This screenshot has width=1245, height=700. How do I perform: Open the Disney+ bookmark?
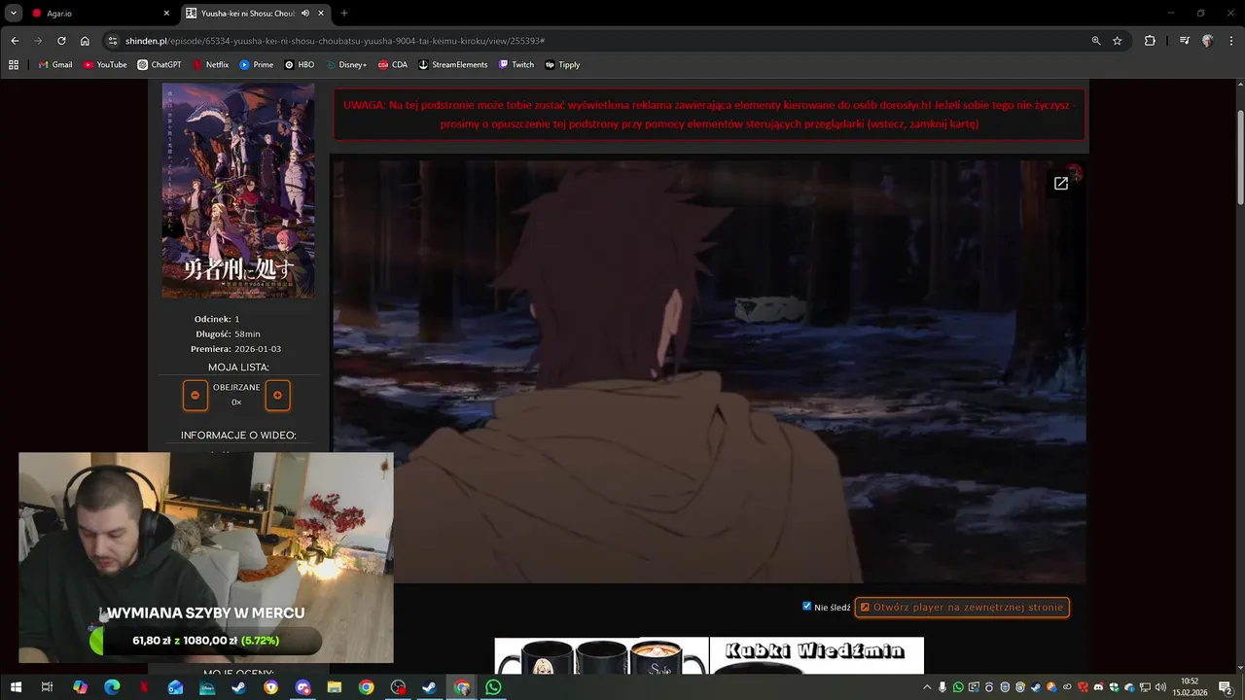(346, 65)
